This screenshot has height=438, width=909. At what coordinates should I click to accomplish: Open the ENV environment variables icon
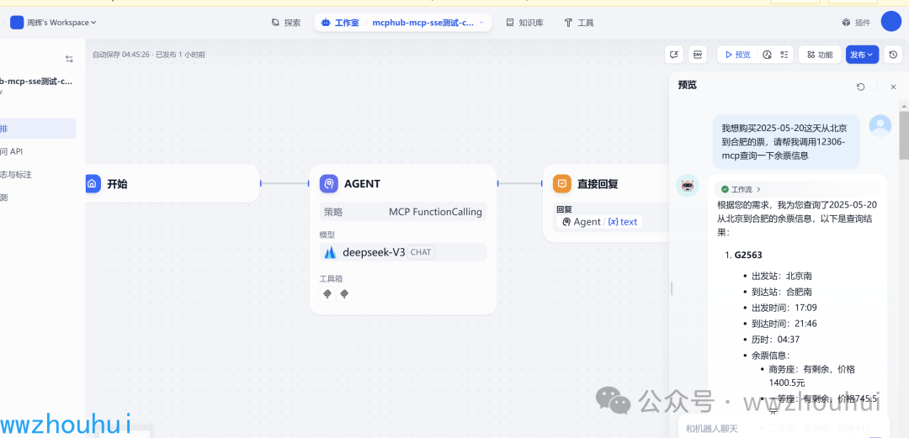coord(698,55)
